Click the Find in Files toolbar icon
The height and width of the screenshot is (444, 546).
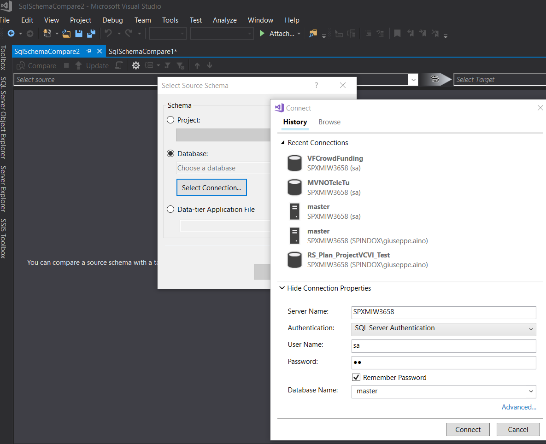coord(313,34)
